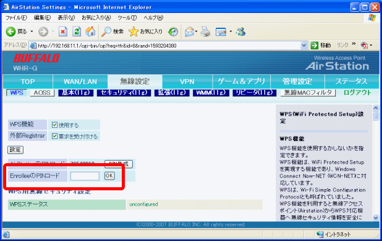This screenshot has width=382, height=241.
Task: Expand the address bar dropdown arrow
Action: pos(303,45)
